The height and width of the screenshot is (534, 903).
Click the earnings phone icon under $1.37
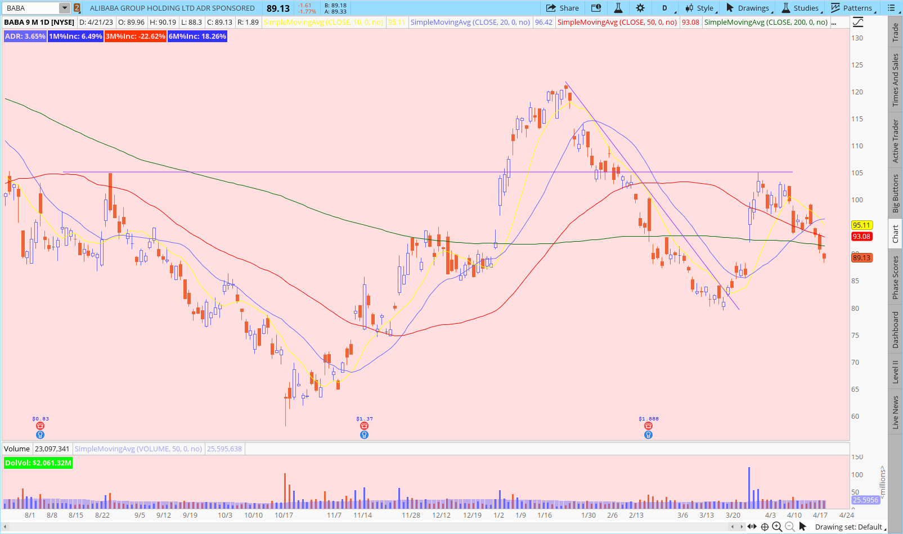(x=364, y=426)
